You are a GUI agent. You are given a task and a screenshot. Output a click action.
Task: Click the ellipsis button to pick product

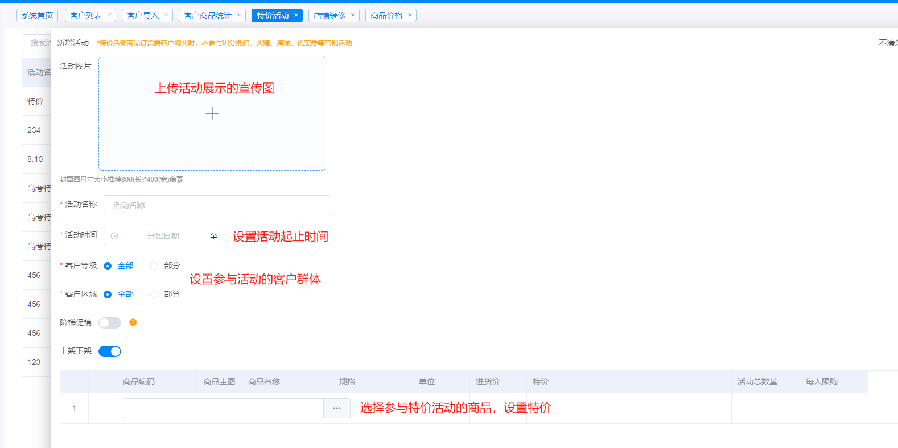[x=337, y=408]
